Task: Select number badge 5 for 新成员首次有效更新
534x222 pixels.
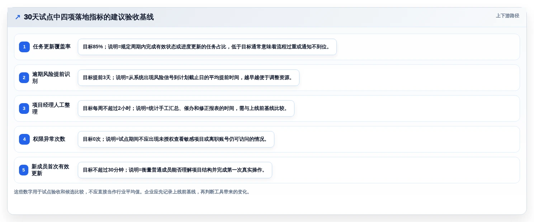Action: coord(24,170)
